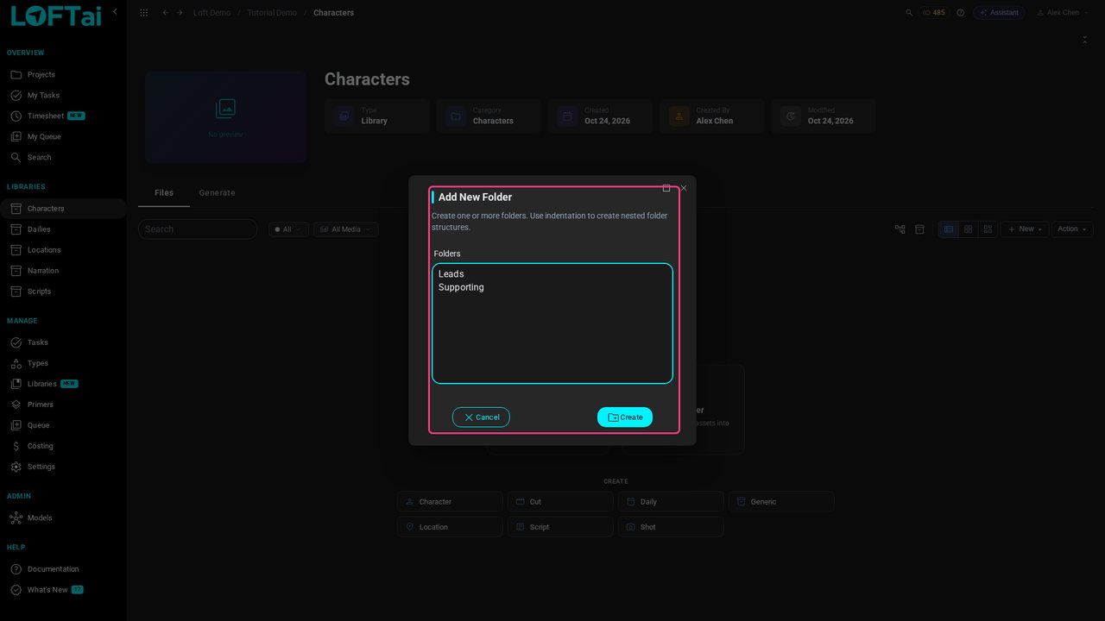Image resolution: width=1105 pixels, height=621 pixels.
Task: Maximize the Add New Folder dialog
Action: pyautogui.click(x=666, y=188)
